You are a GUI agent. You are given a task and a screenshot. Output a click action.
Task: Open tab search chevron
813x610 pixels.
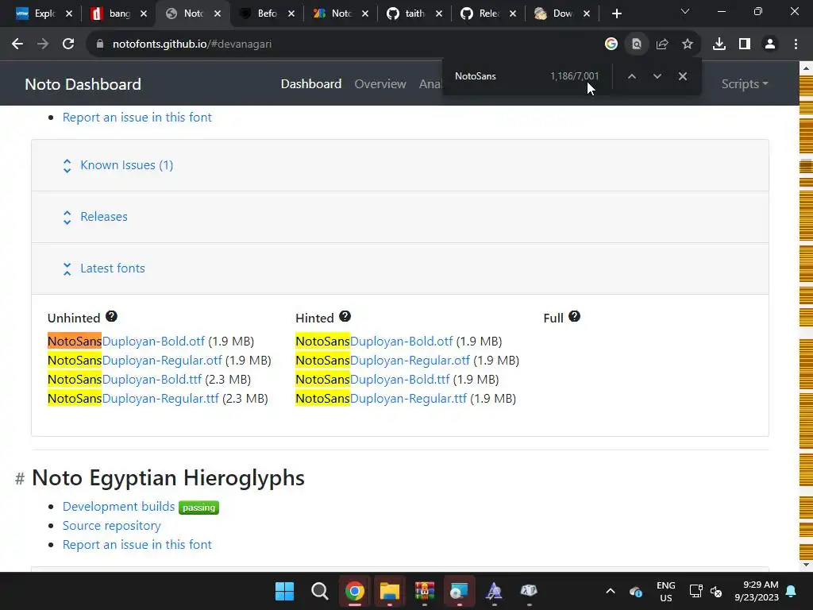[x=685, y=11]
